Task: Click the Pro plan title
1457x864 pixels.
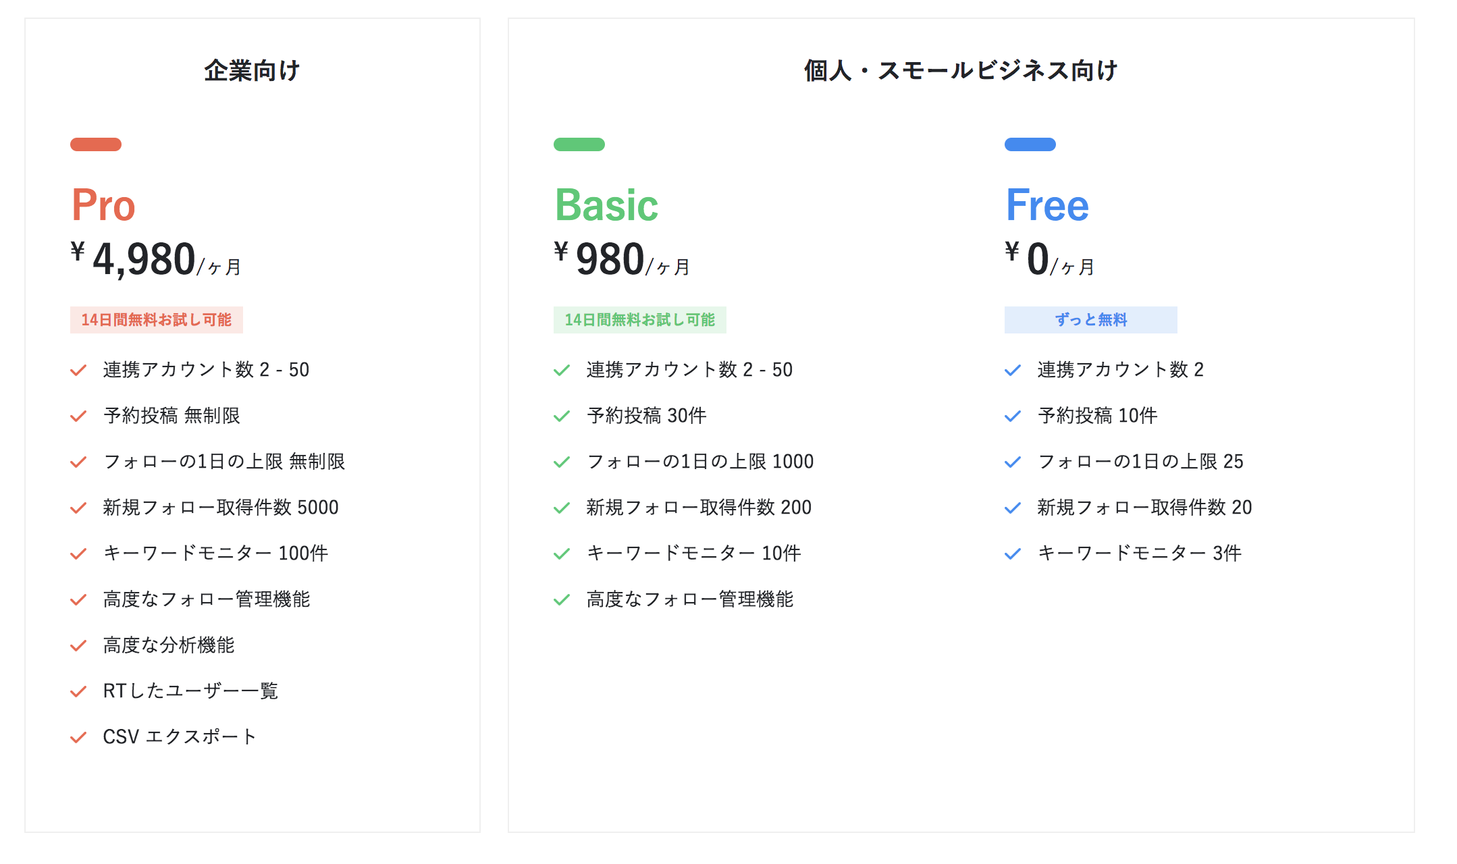Action: point(103,205)
